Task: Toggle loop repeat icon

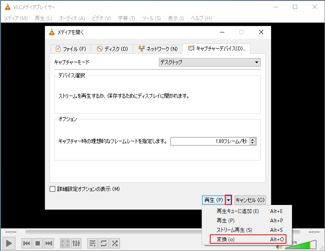Action: (x=104, y=243)
